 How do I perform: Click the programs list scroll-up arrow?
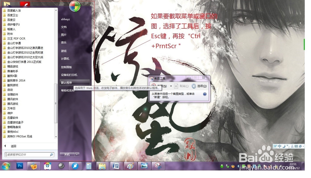tap(56, 10)
